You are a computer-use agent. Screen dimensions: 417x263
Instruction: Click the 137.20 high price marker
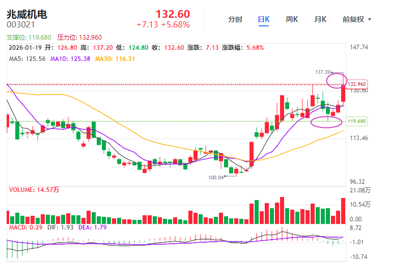pos(323,72)
